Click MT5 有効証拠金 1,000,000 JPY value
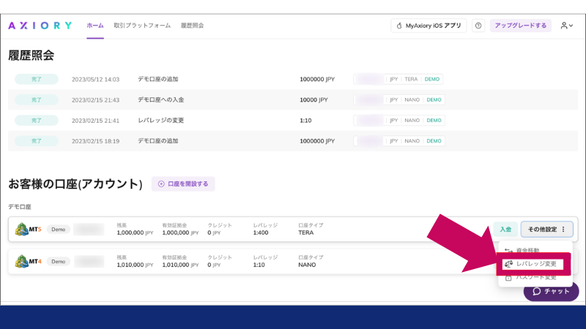 [x=180, y=232]
